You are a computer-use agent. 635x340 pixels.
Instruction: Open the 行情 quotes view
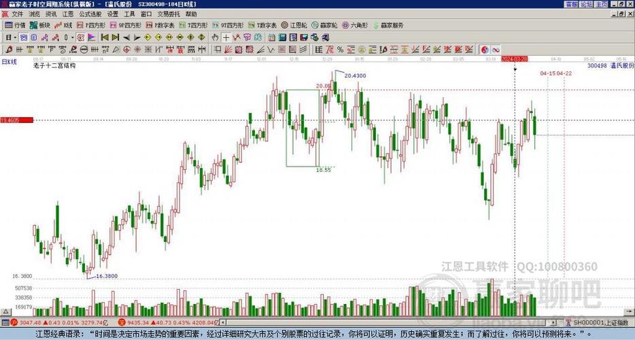(x=15, y=25)
